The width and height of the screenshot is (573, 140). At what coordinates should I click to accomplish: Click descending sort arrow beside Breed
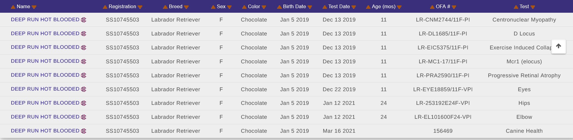(x=186, y=7)
